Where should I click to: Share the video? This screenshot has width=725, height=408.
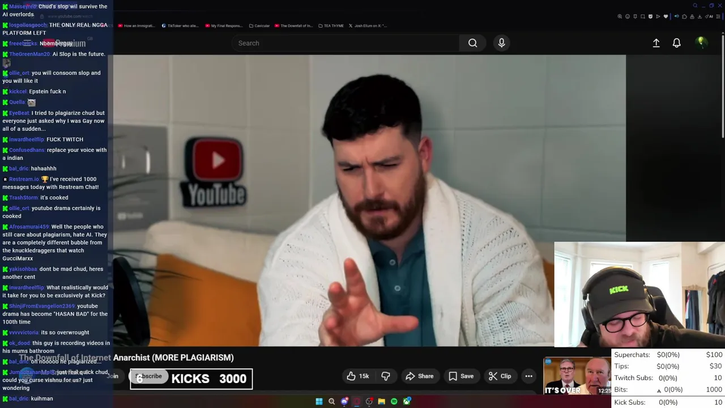pos(420,376)
